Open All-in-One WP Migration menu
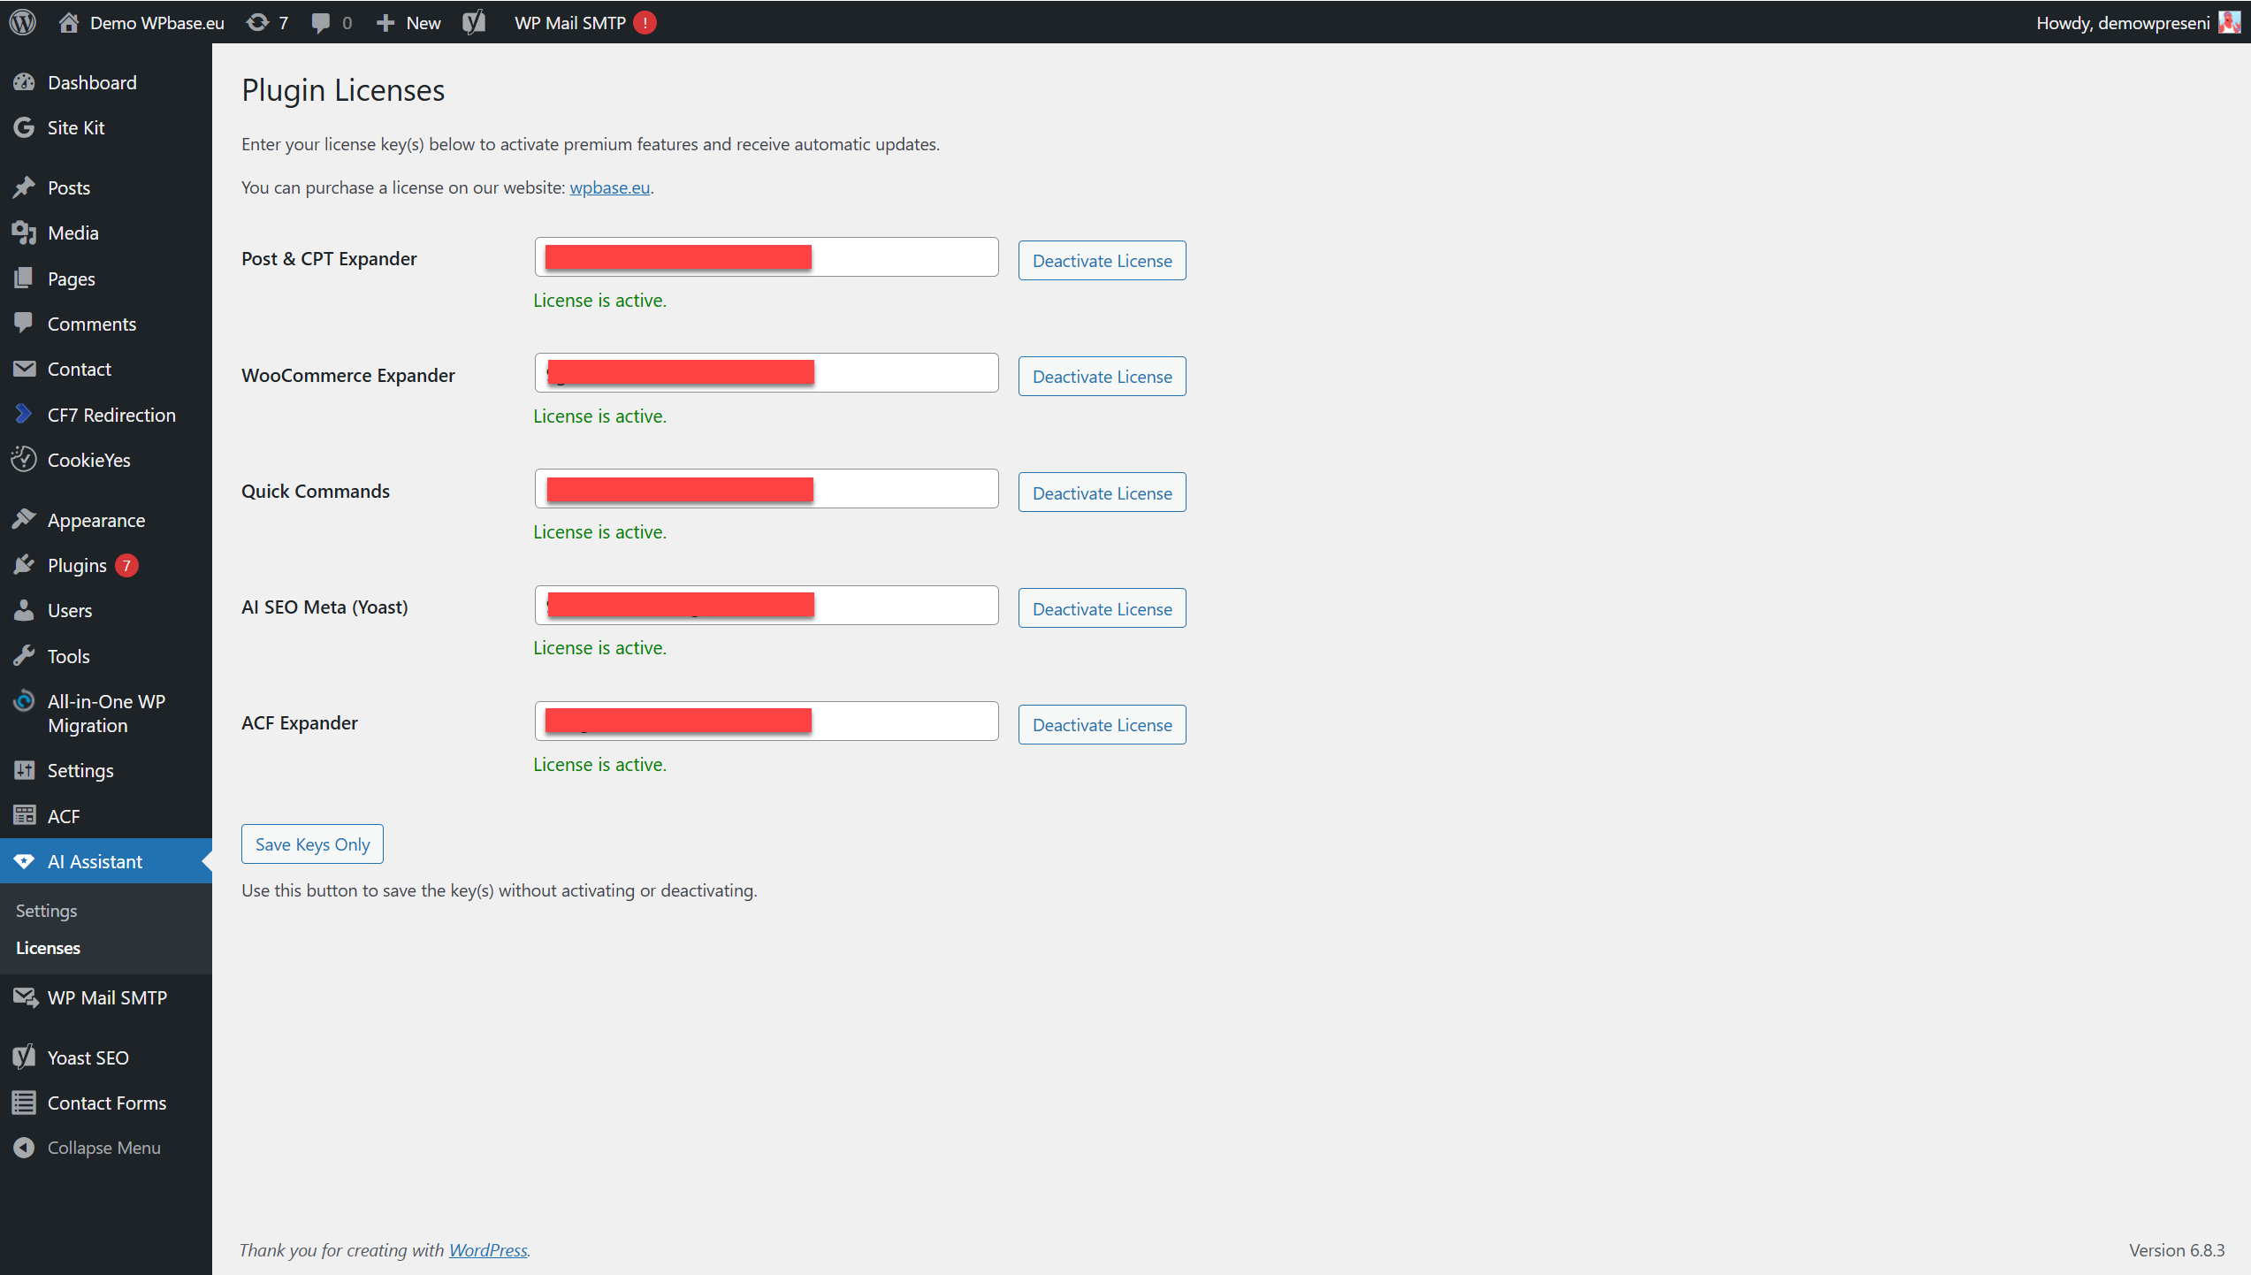2251x1275 pixels. point(106,713)
